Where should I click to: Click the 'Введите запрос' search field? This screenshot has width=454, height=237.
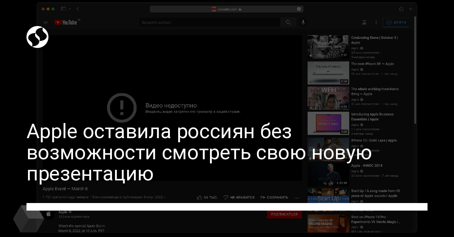point(210,22)
